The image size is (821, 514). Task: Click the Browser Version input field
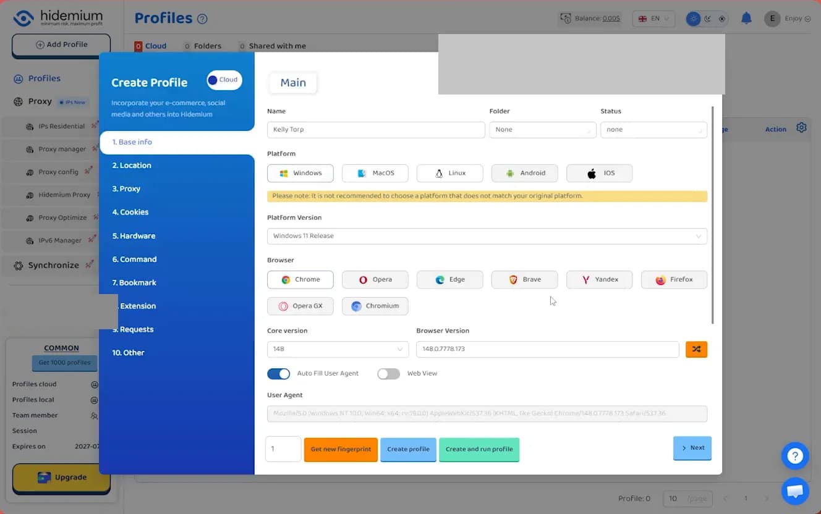pyautogui.click(x=548, y=349)
